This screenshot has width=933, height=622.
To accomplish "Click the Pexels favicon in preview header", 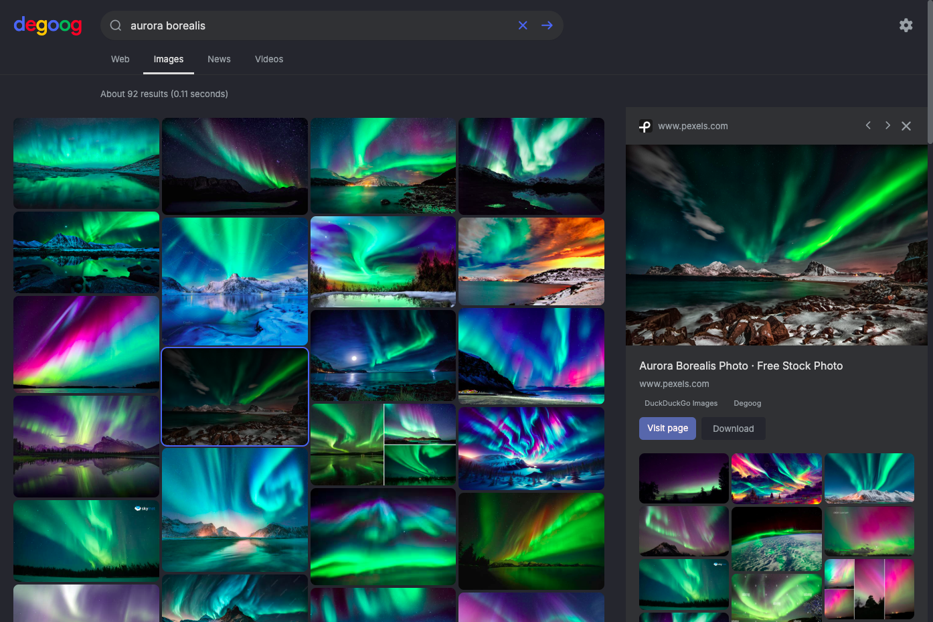I will (x=645, y=126).
